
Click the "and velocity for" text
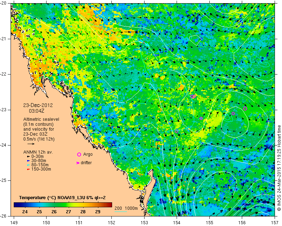coord(39,129)
